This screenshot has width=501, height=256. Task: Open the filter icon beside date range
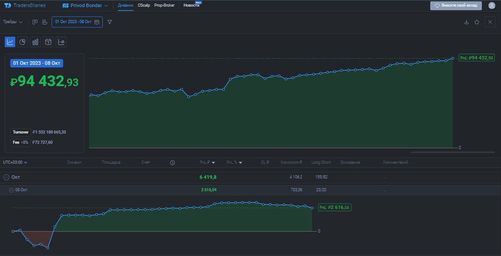[x=109, y=22]
